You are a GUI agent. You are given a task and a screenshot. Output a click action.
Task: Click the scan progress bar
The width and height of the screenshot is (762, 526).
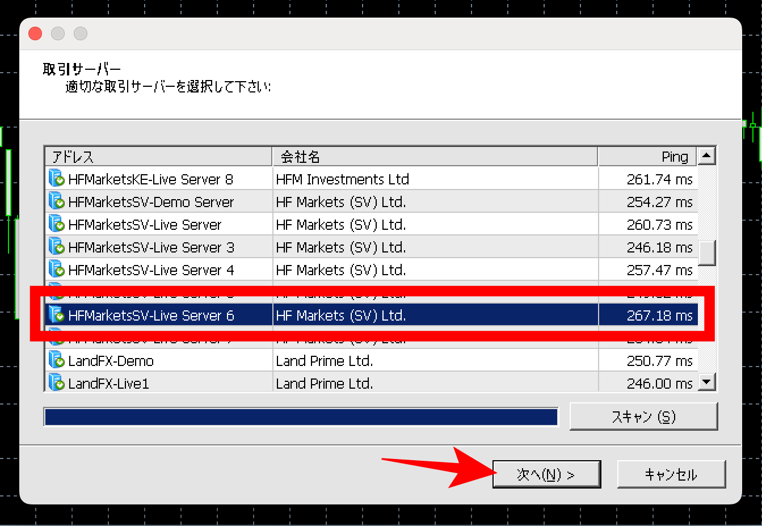pyautogui.click(x=301, y=417)
